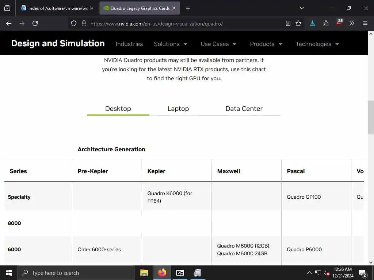Image resolution: width=374 pixels, height=280 pixels.
Task: Open 7-Zip from the taskbar
Action: [x=180, y=273]
